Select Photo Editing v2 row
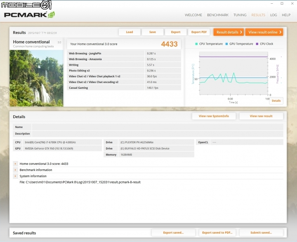 pyautogui.click(x=124, y=70)
